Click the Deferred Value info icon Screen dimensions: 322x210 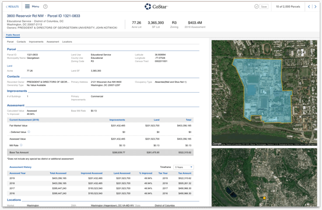tap(29, 132)
